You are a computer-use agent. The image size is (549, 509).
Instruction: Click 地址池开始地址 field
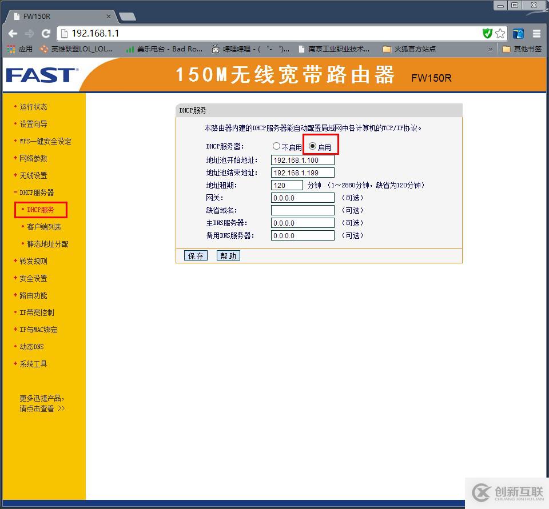tap(303, 160)
